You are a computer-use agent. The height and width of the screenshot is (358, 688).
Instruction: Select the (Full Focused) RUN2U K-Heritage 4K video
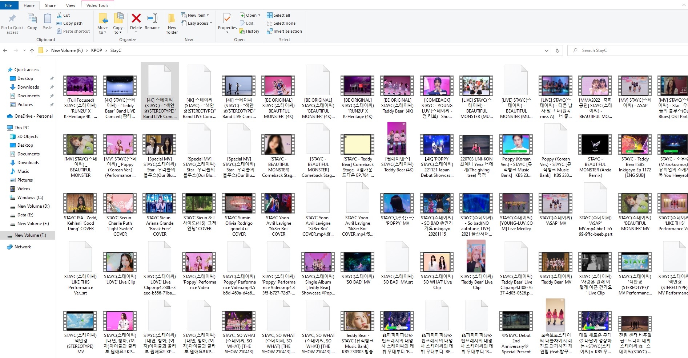[x=80, y=97]
